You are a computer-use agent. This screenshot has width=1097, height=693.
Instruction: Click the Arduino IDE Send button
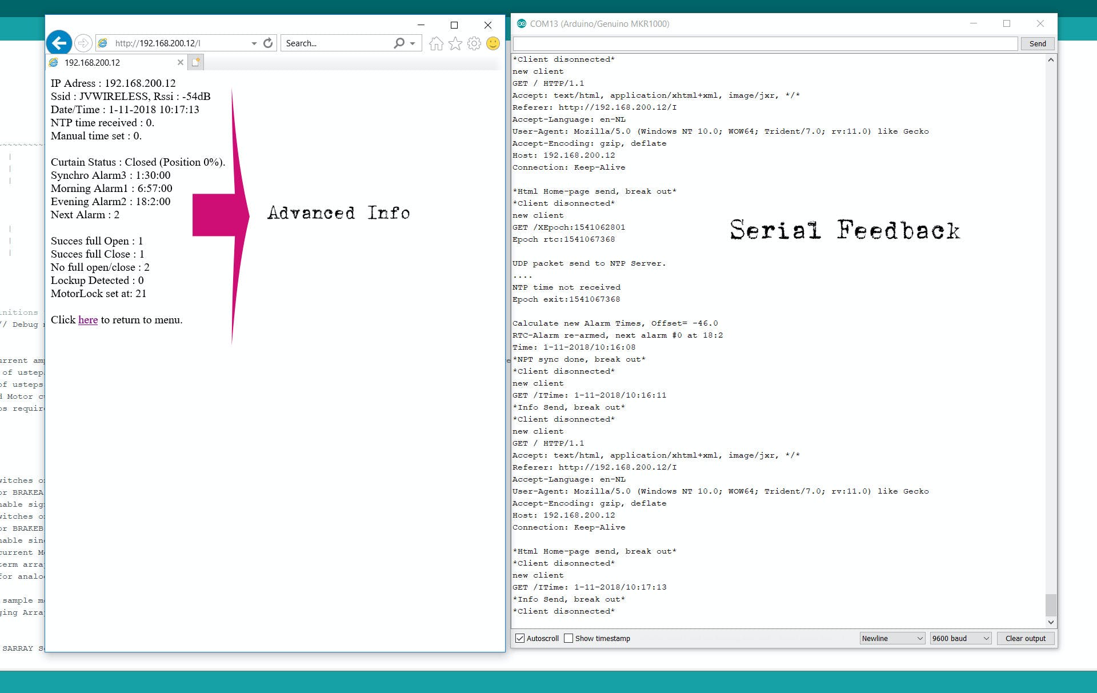coord(1036,43)
